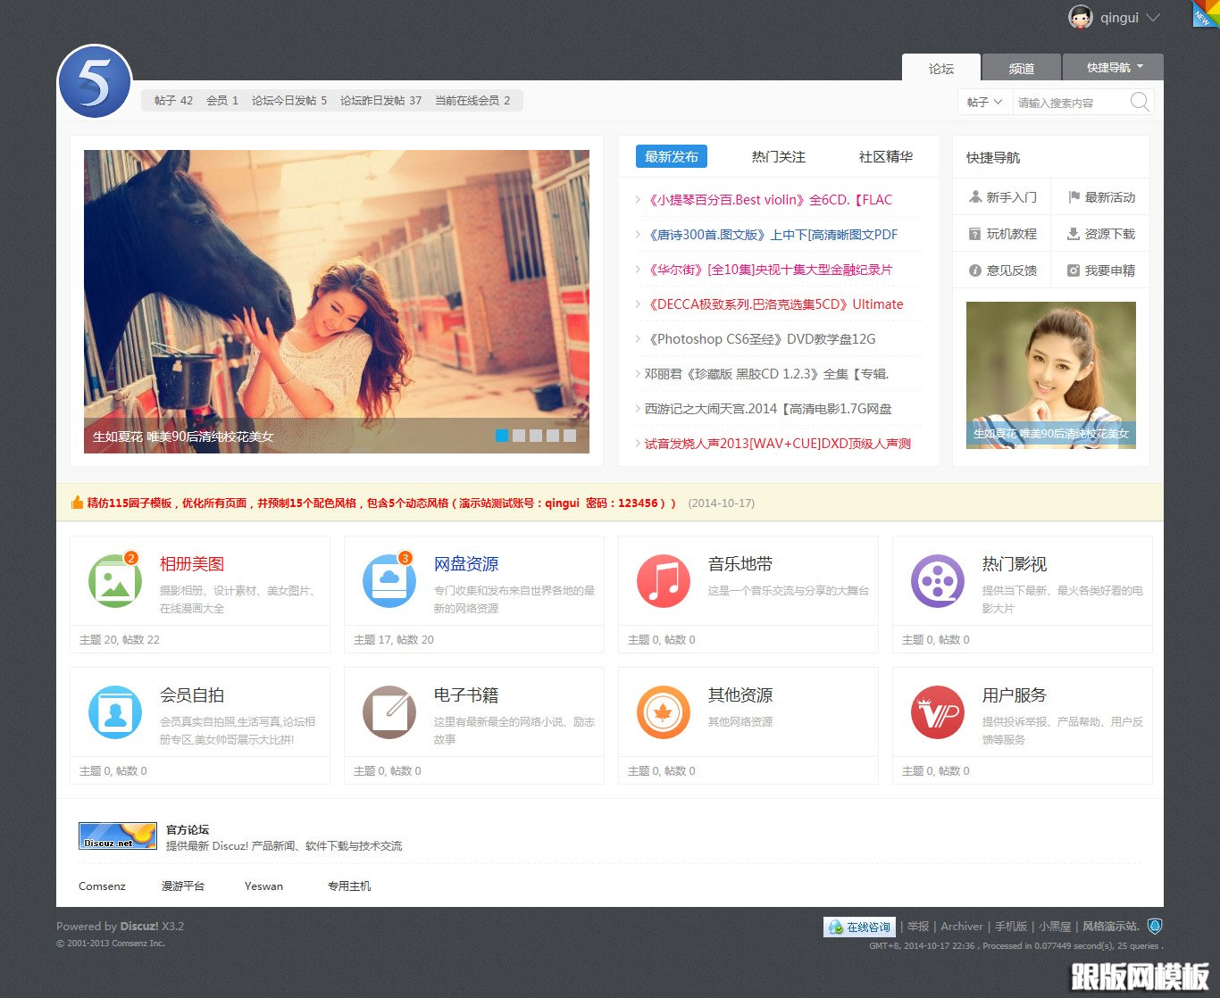The height and width of the screenshot is (998, 1220).
Task: Expand the 快捷导航 dropdown menu
Action: (x=1113, y=67)
